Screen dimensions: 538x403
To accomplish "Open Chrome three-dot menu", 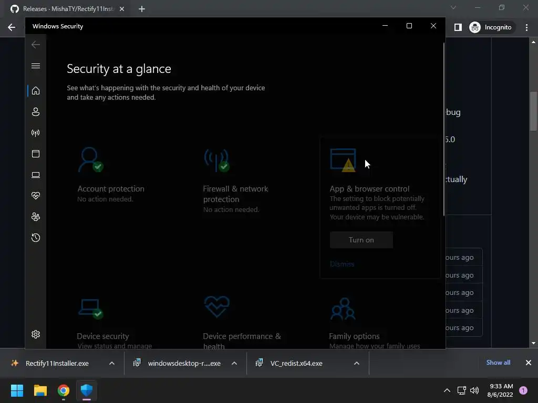I will click(x=526, y=27).
